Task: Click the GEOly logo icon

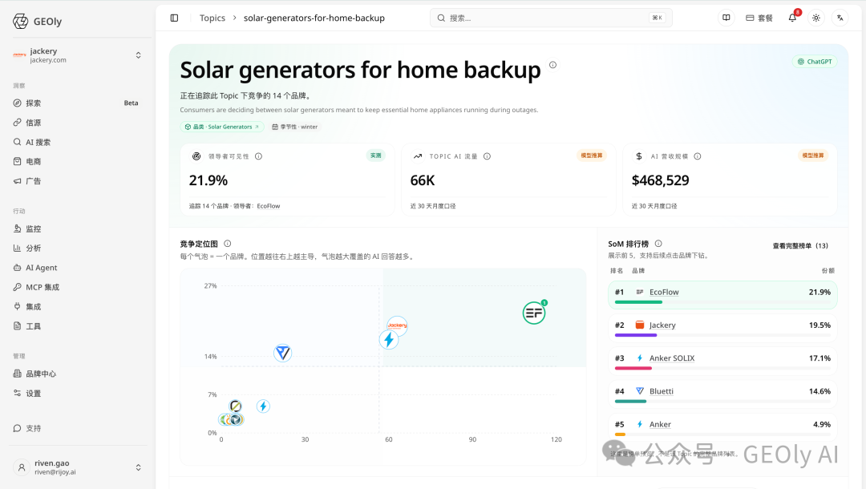Action: (20, 21)
